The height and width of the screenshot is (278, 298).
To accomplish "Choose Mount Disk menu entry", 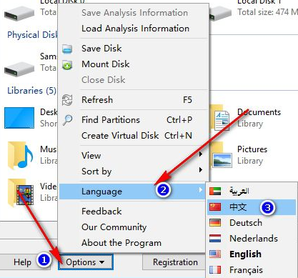I will click(134, 64).
